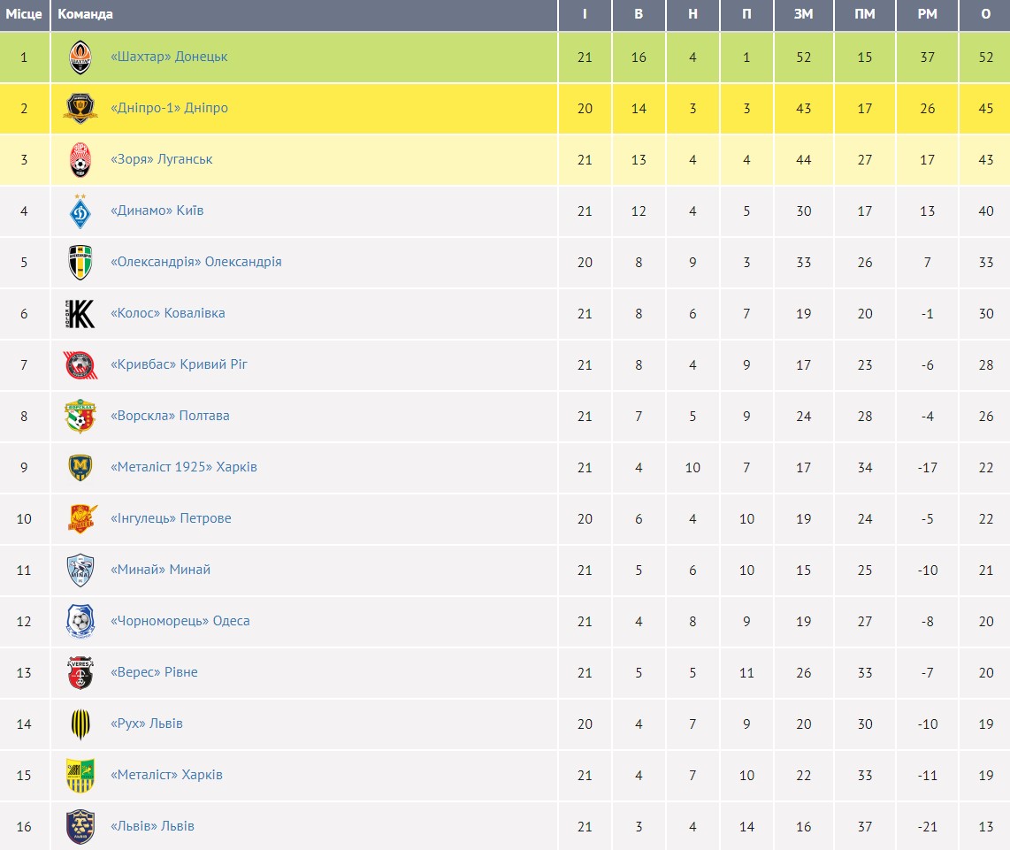Click the Dynamo Kyiv blue diamond logo
1010x850 pixels.
click(80, 211)
